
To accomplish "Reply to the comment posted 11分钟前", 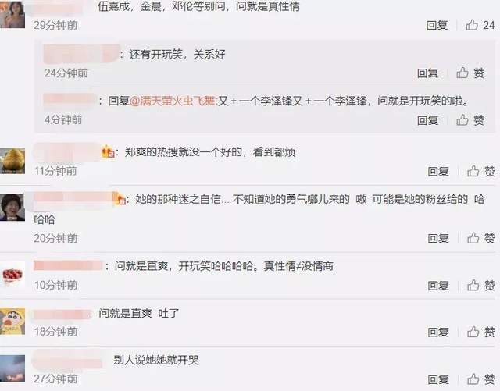I will pos(438,172).
